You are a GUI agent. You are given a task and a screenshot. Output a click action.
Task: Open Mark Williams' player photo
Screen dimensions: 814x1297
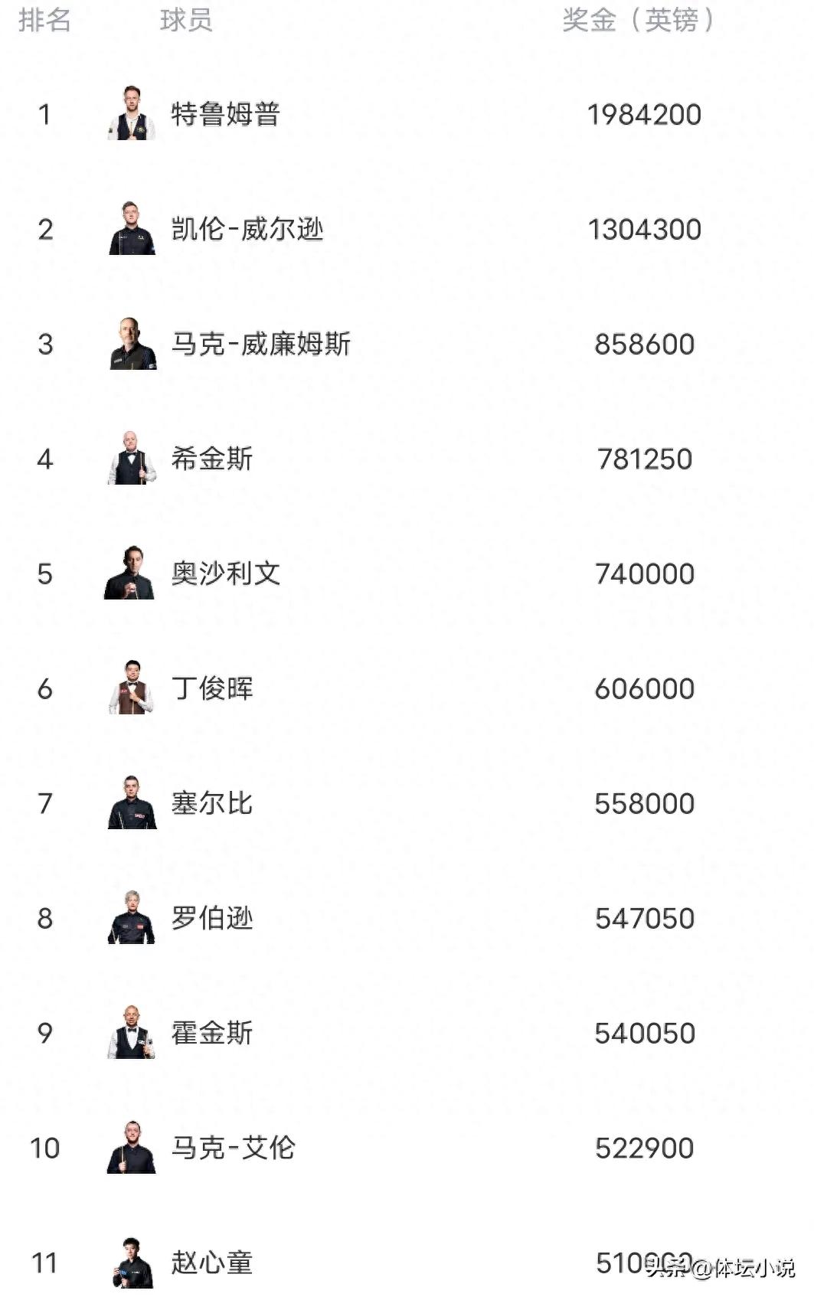click(x=132, y=344)
